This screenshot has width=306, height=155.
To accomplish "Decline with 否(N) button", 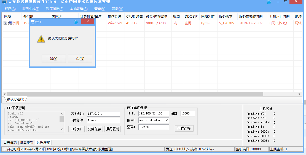I will pyautogui.click(x=80, y=59).
